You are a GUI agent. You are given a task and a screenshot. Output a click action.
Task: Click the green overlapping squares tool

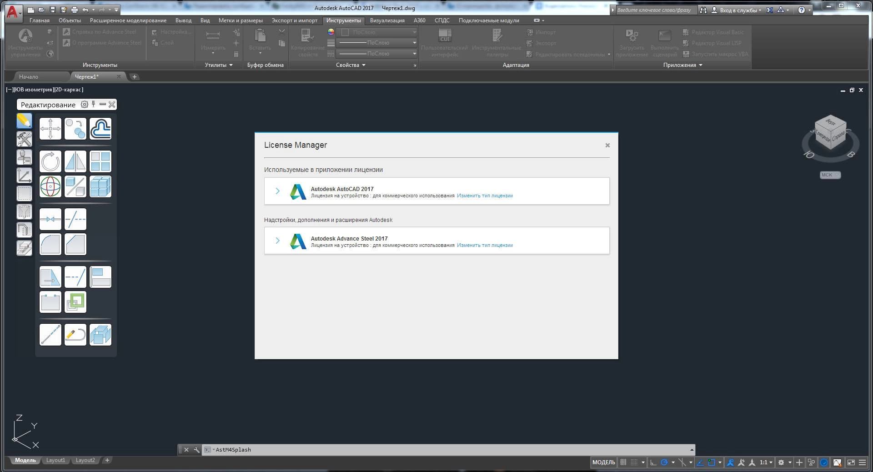click(x=75, y=302)
